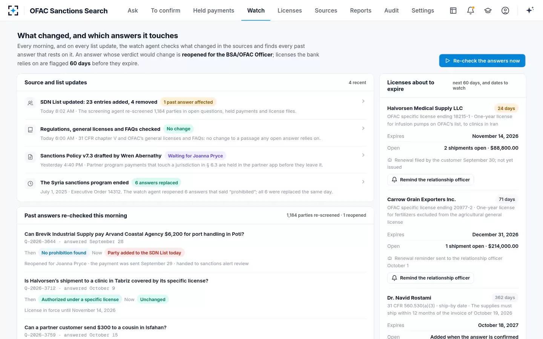Click the OFAC Sanctions Search logo icon
Viewport: 543px width, 339px height.
click(x=13, y=11)
